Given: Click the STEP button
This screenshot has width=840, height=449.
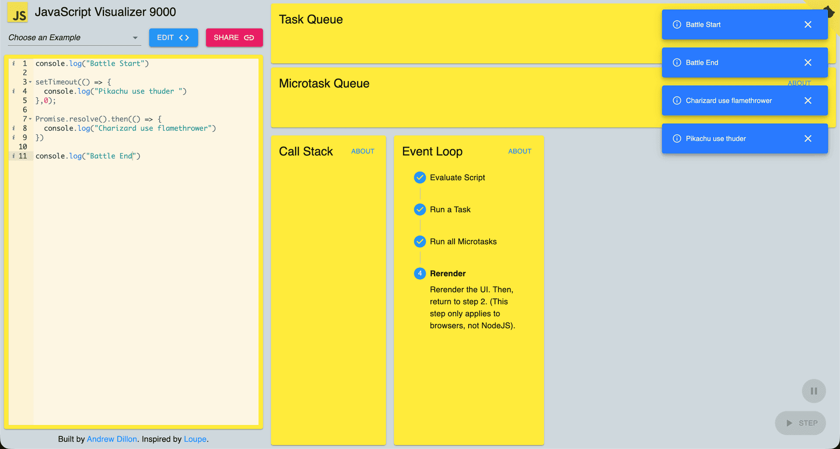Looking at the screenshot, I should coord(800,423).
